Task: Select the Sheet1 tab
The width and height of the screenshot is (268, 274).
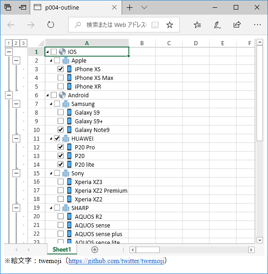Action: 62,249
